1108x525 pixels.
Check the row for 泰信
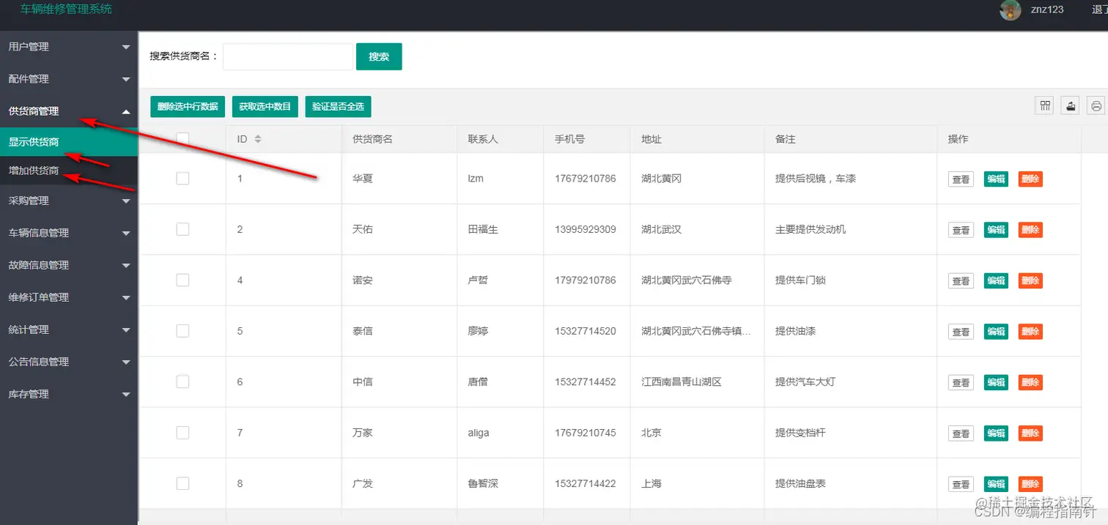click(182, 331)
